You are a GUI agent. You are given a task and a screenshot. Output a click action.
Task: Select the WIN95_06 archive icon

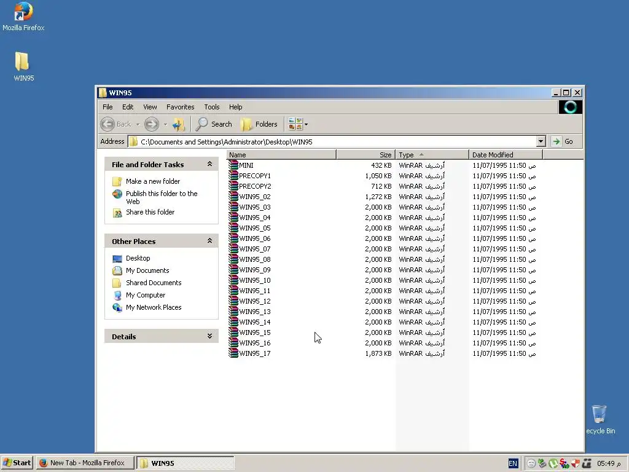pyautogui.click(x=233, y=238)
